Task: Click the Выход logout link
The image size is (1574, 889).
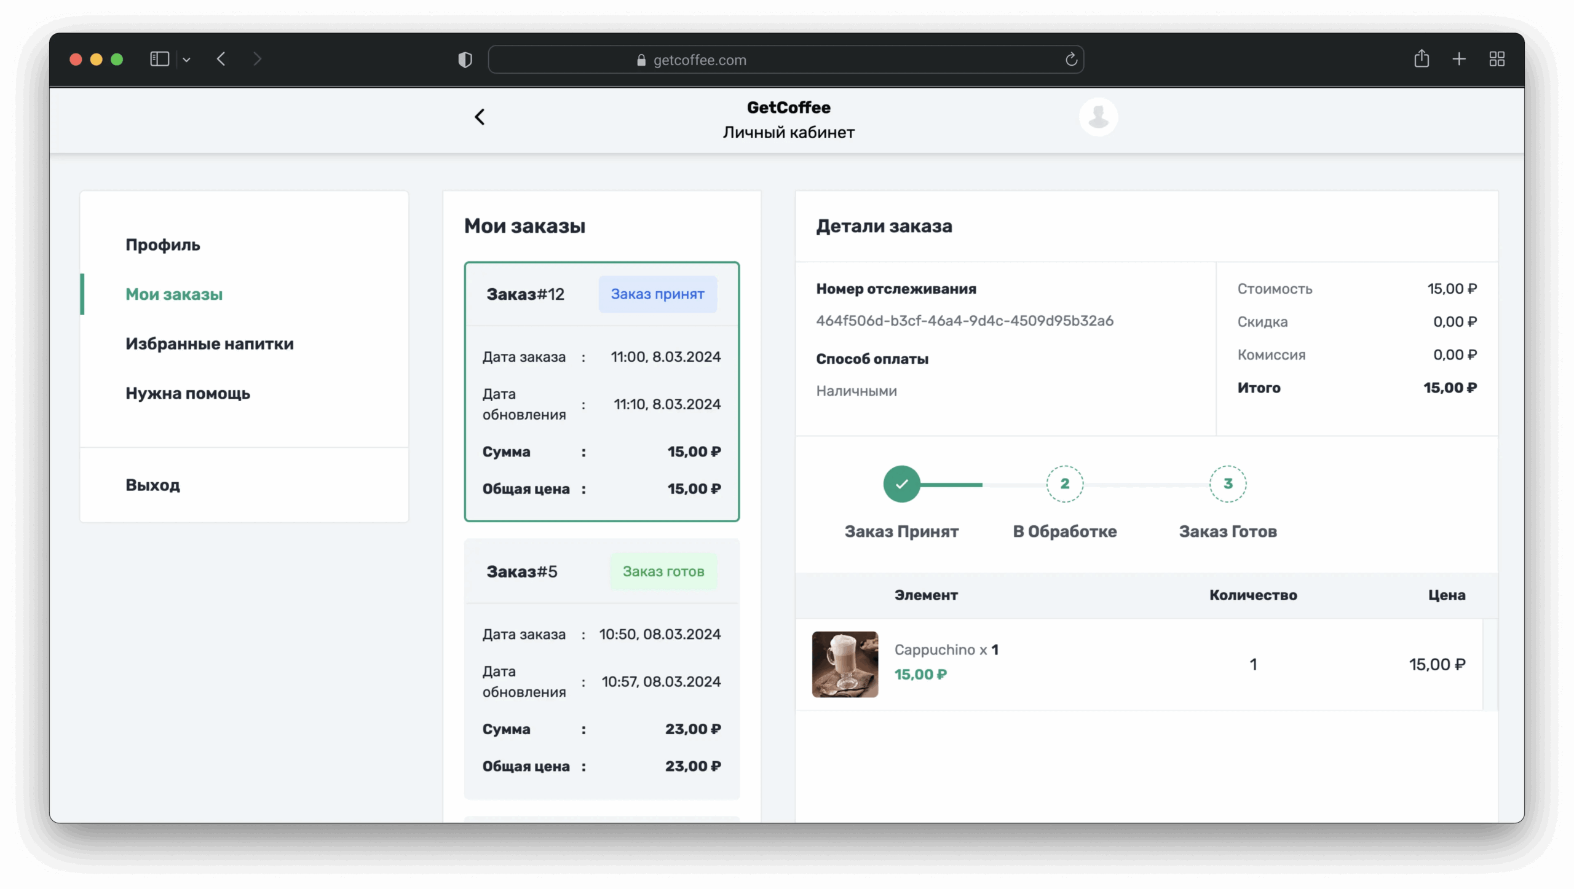Action: tap(152, 485)
